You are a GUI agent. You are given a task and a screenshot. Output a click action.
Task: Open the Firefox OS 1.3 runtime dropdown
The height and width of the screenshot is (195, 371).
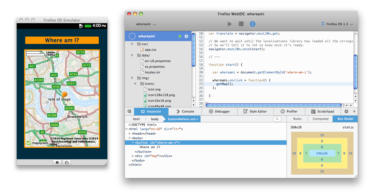coord(337,24)
